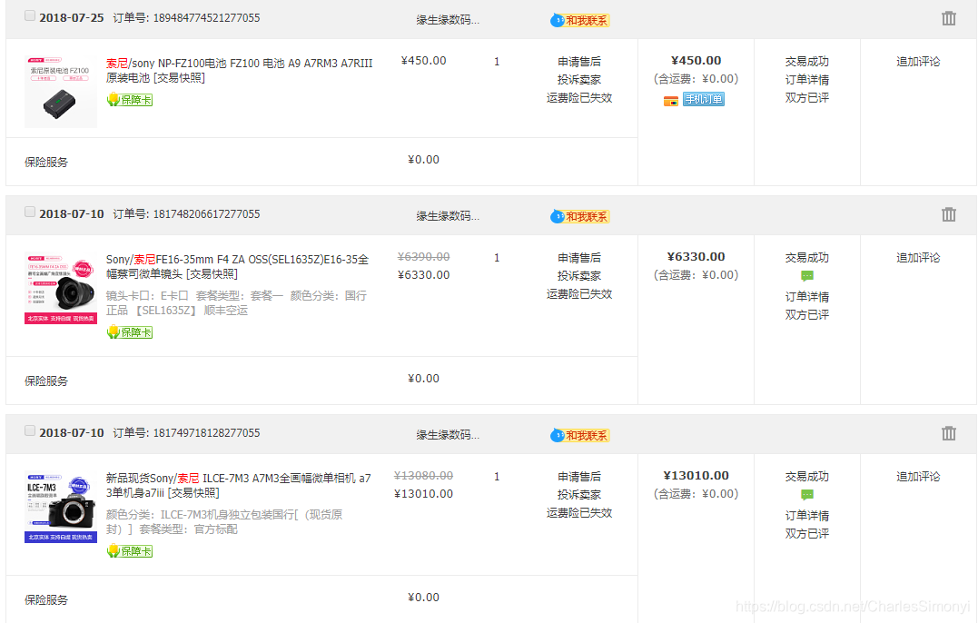Viewport: 978px width, 623px height.
Task: Click 保险服务 row in the battery order
Action: pyautogui.click(x=321, y=162)
